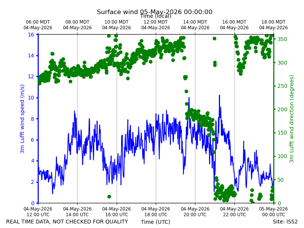Click the Site: ISS2 label
This screenshot has width=304, height=228.
pos(285,222)
